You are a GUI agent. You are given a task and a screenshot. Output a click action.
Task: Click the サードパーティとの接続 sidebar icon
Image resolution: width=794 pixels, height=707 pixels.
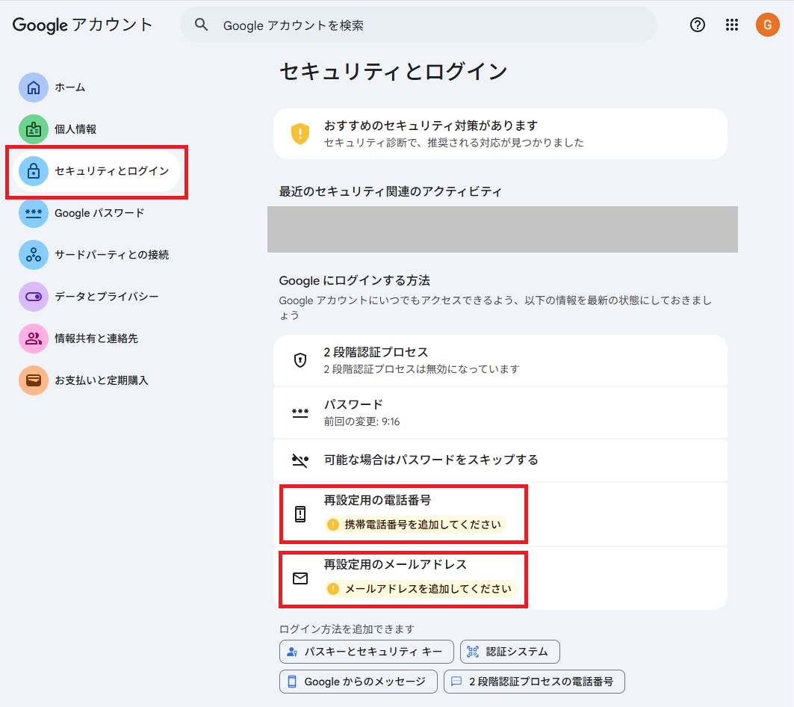coord(34,255)
